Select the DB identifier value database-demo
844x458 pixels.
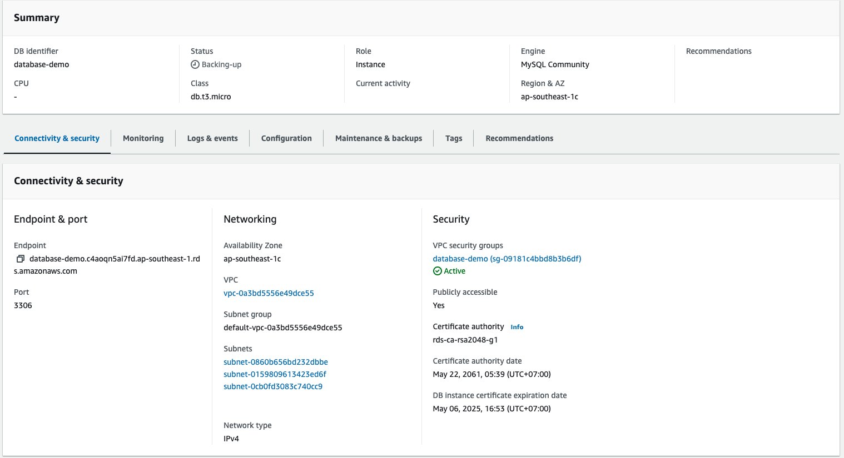pyautogui.click(x=42, y=64)
